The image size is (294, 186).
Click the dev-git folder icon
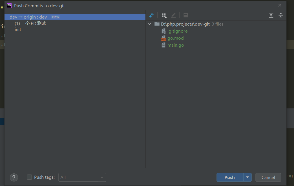[x=156, y=24]
